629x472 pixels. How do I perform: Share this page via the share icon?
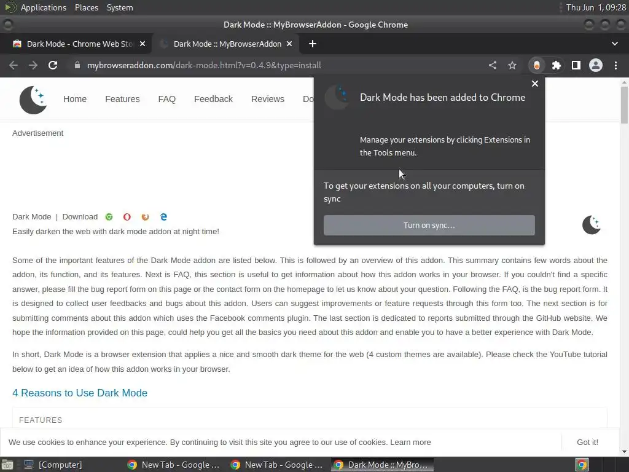493,65
